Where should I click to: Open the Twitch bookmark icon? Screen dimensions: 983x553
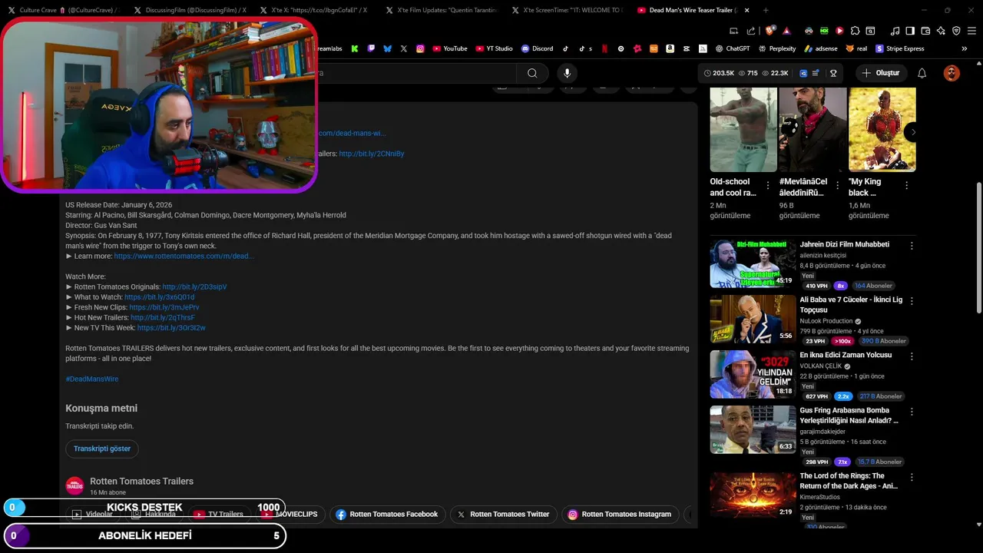(x=371, y=48)
